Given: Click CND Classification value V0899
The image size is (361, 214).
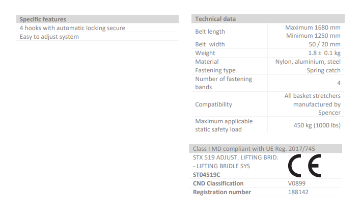Looking at the screenshot, I should [x=297, y=183].
